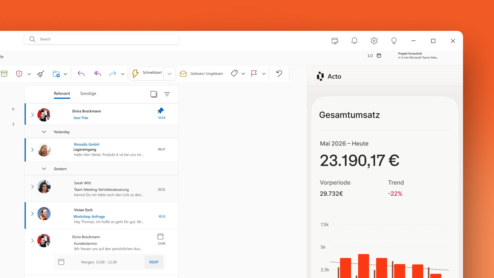Click the red Flag icon
The image size is (494, 278).
254,74
